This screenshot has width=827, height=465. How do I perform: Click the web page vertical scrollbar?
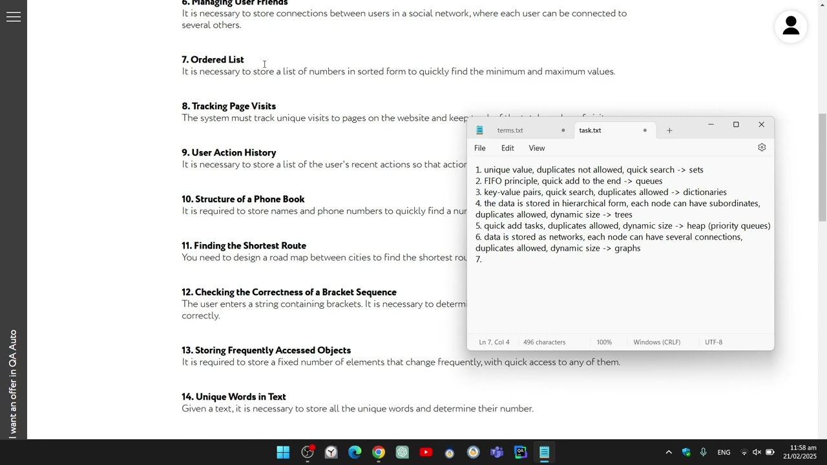click(822, 168)
